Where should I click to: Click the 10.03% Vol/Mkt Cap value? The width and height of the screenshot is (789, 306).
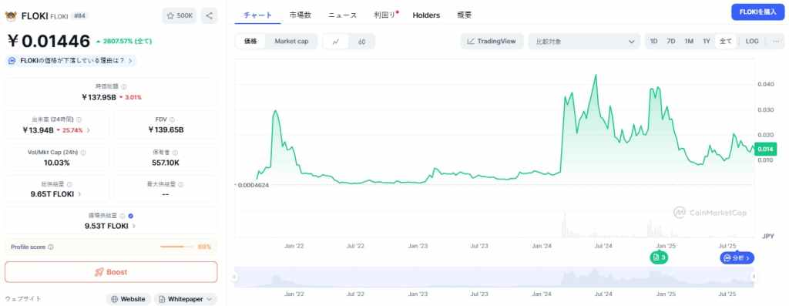pos(57,163)
